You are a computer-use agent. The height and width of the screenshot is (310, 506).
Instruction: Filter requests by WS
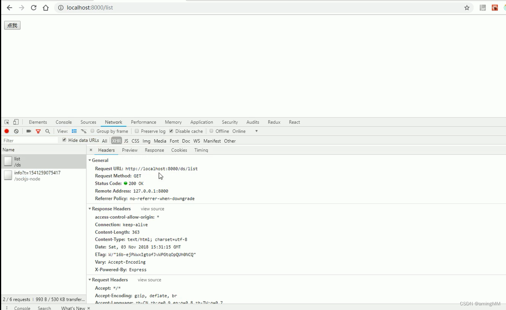coord(197,141)
